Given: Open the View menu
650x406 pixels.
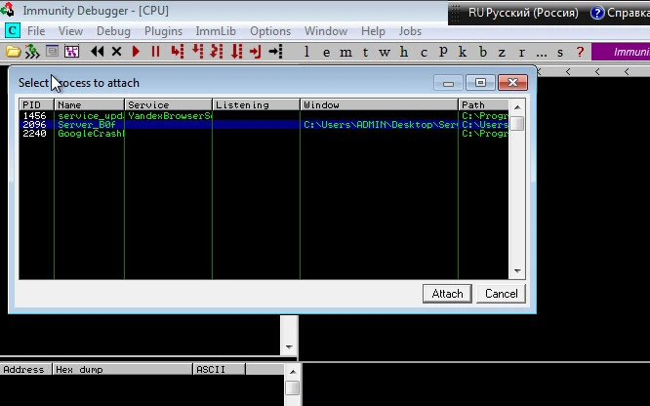Looking at the screenshot, I should click(x=70, y=31).
